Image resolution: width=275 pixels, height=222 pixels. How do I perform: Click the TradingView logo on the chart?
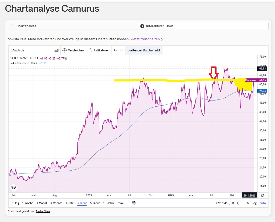coord(14,188)
